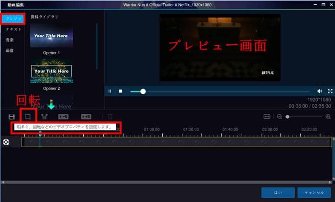The width and height of the screenshot is (335, 202).
Task: Click the horizontal timeline scrollbar
Action: click(x=167, y=182)
